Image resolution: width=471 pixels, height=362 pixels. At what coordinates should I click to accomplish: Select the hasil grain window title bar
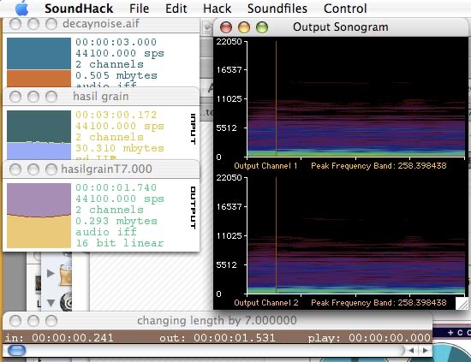[101, 97]
